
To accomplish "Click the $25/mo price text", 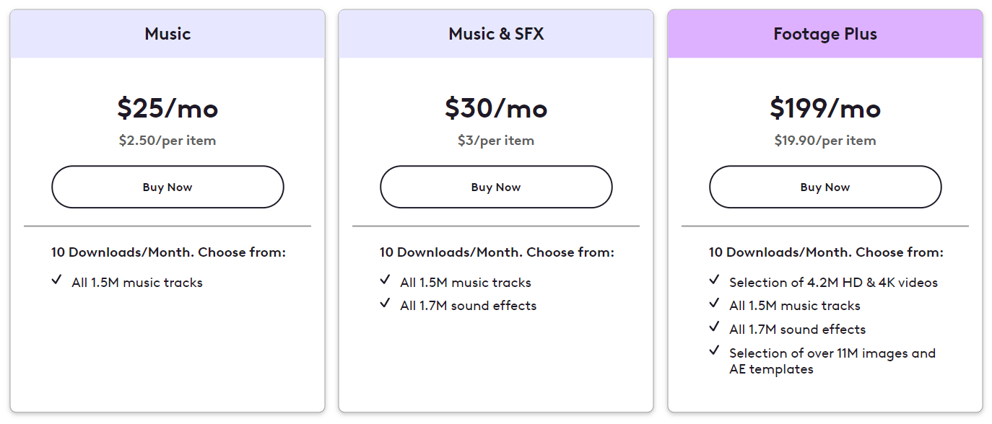I will point(167,108).
